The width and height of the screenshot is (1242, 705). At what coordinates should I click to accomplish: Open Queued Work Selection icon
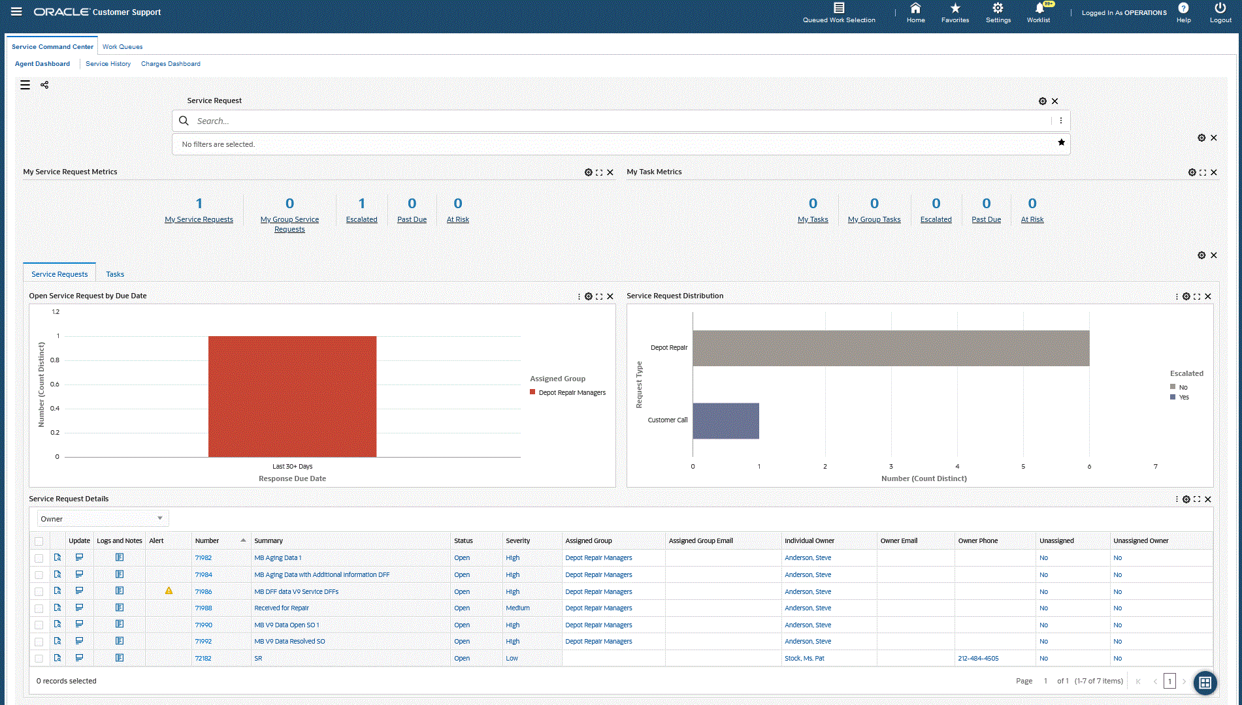point(839,8)
